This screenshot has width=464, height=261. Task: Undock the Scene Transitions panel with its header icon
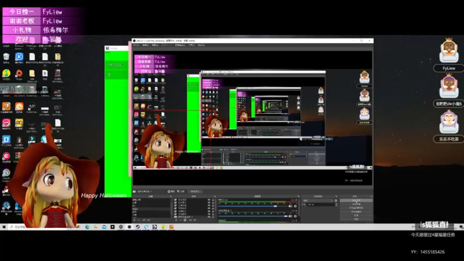(x=336, y=196)
